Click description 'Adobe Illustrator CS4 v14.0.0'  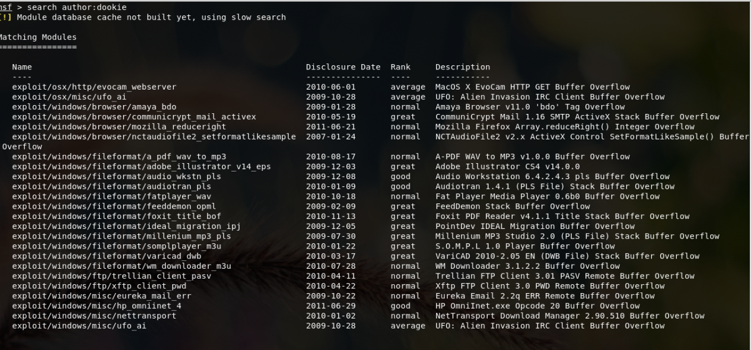(508, 167)
